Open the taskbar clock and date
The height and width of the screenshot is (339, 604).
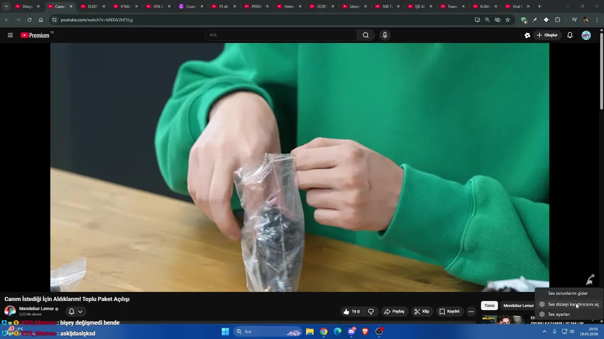point(590,331)
